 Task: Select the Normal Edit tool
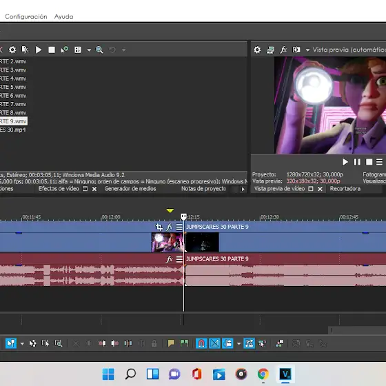[11, 343]
